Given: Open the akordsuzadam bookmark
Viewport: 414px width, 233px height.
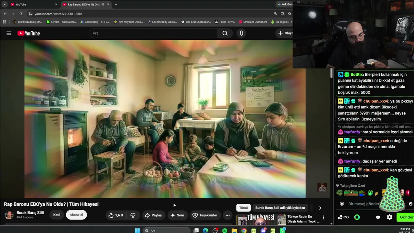Looking at the screenshot, I should (27, 22).
